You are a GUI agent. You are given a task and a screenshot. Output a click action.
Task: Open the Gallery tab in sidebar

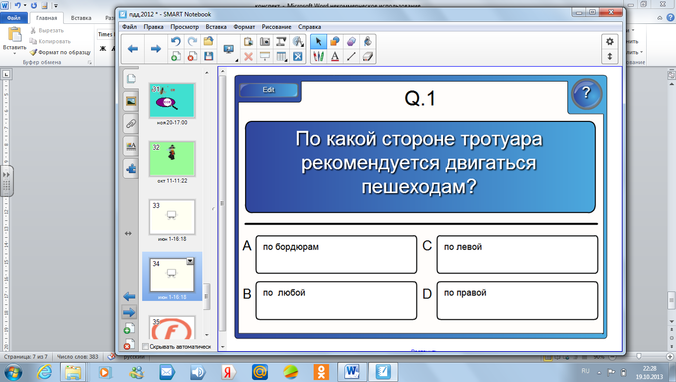131,101
